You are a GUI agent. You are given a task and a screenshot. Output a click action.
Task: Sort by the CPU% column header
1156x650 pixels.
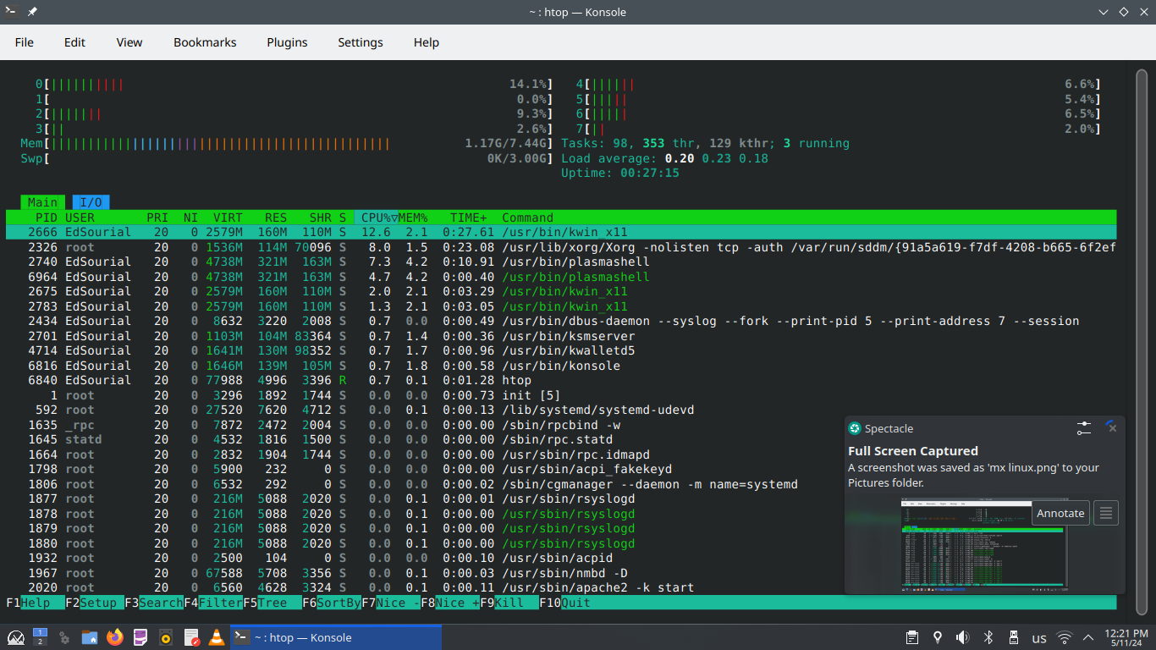pos(376,218)
